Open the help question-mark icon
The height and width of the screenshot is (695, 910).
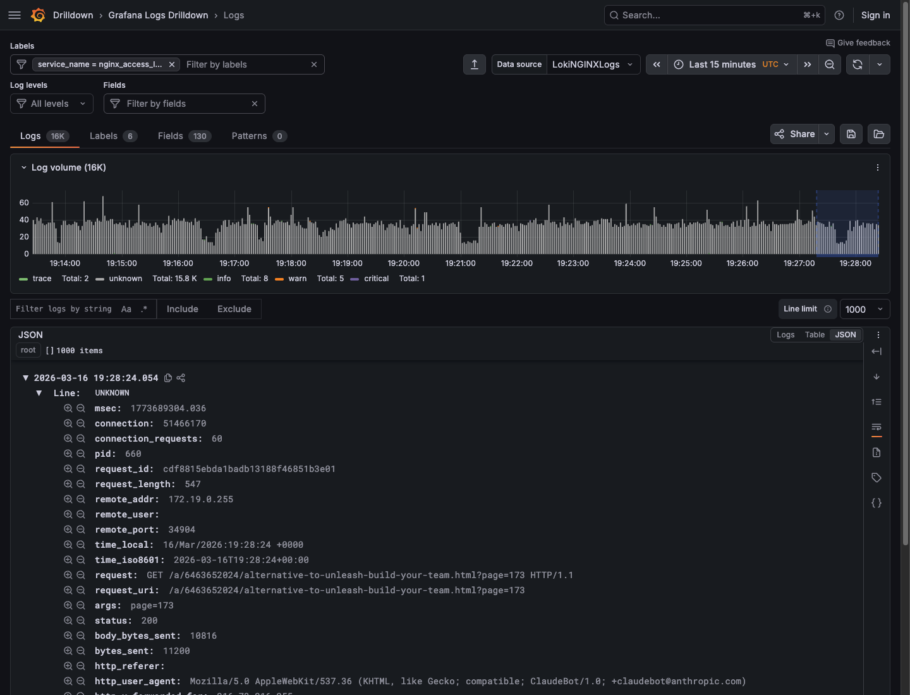pyautogui.click(x=839, y=15)
